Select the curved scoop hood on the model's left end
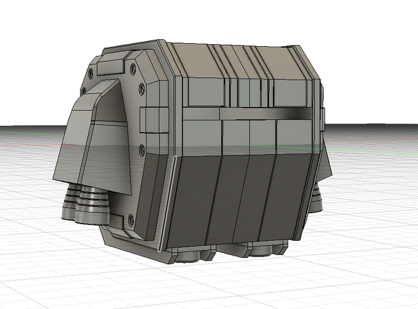 (93, 137)
